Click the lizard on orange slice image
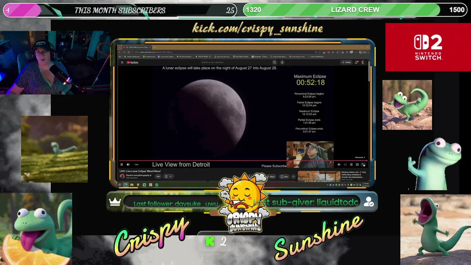 coord(36,229)
